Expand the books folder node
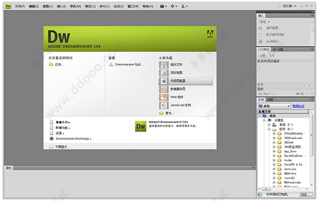This screenshot has height=201, width=319. [x=274, y=160]
